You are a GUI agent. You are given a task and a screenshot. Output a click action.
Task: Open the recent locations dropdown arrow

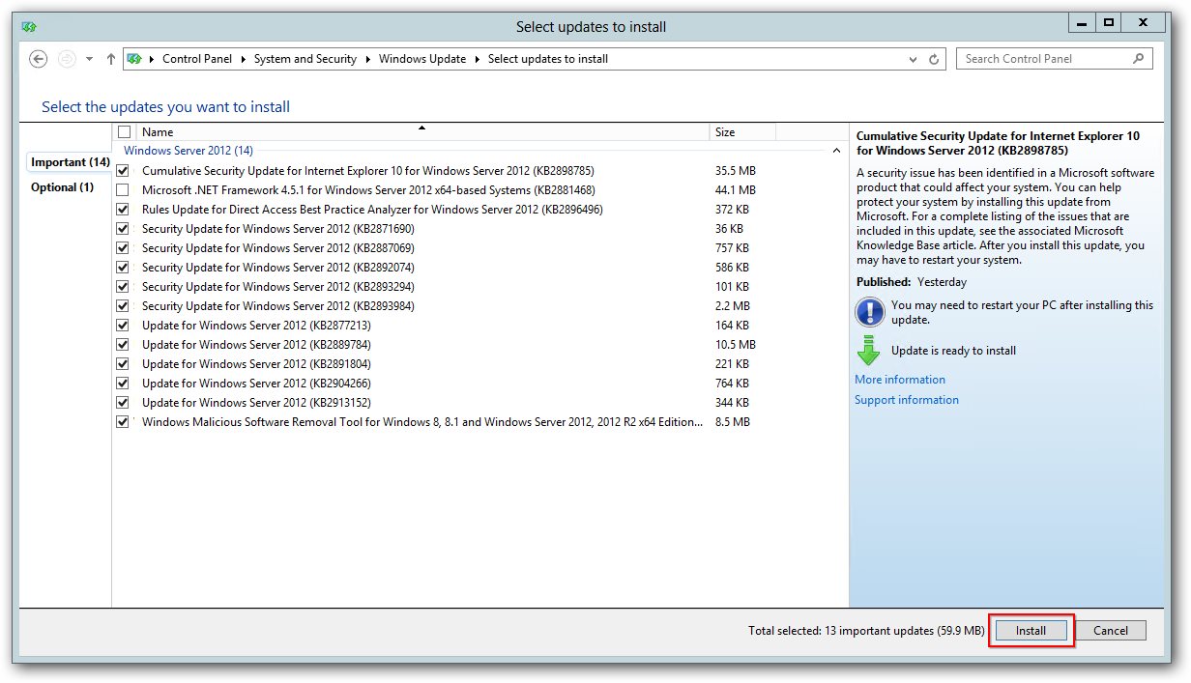point(90,59)
